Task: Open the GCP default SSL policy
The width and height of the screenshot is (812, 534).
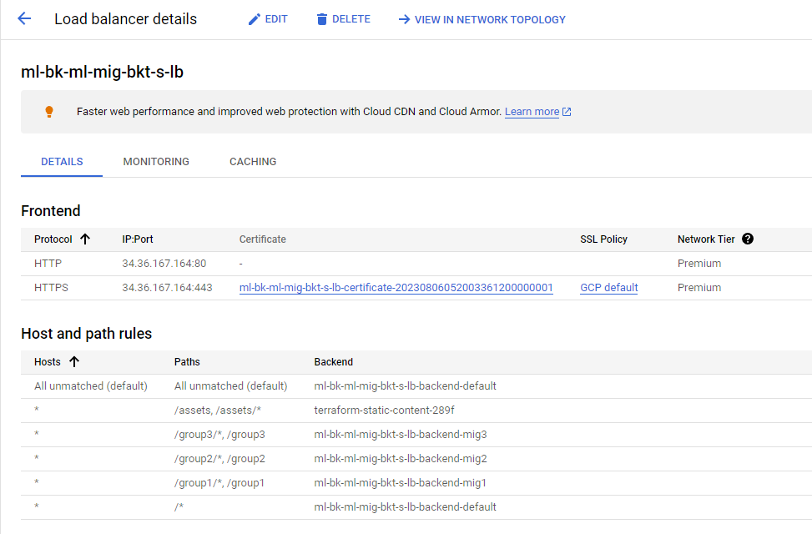Action: (609, 288)
